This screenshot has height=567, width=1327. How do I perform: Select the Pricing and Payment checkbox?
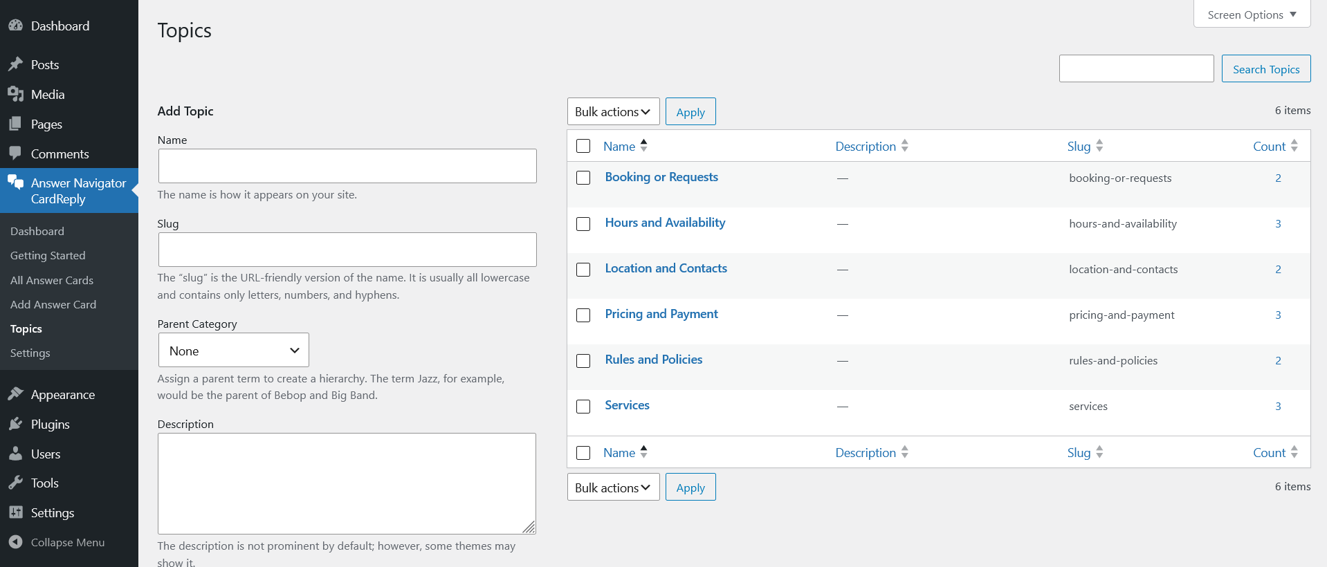pyautogui.click(x=583, y=315)
